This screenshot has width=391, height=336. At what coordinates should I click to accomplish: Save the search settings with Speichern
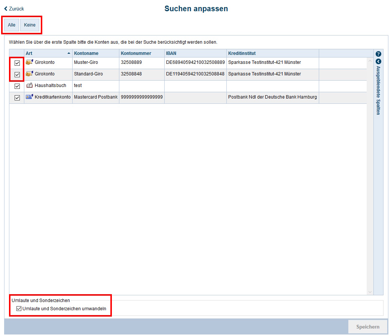368,327
